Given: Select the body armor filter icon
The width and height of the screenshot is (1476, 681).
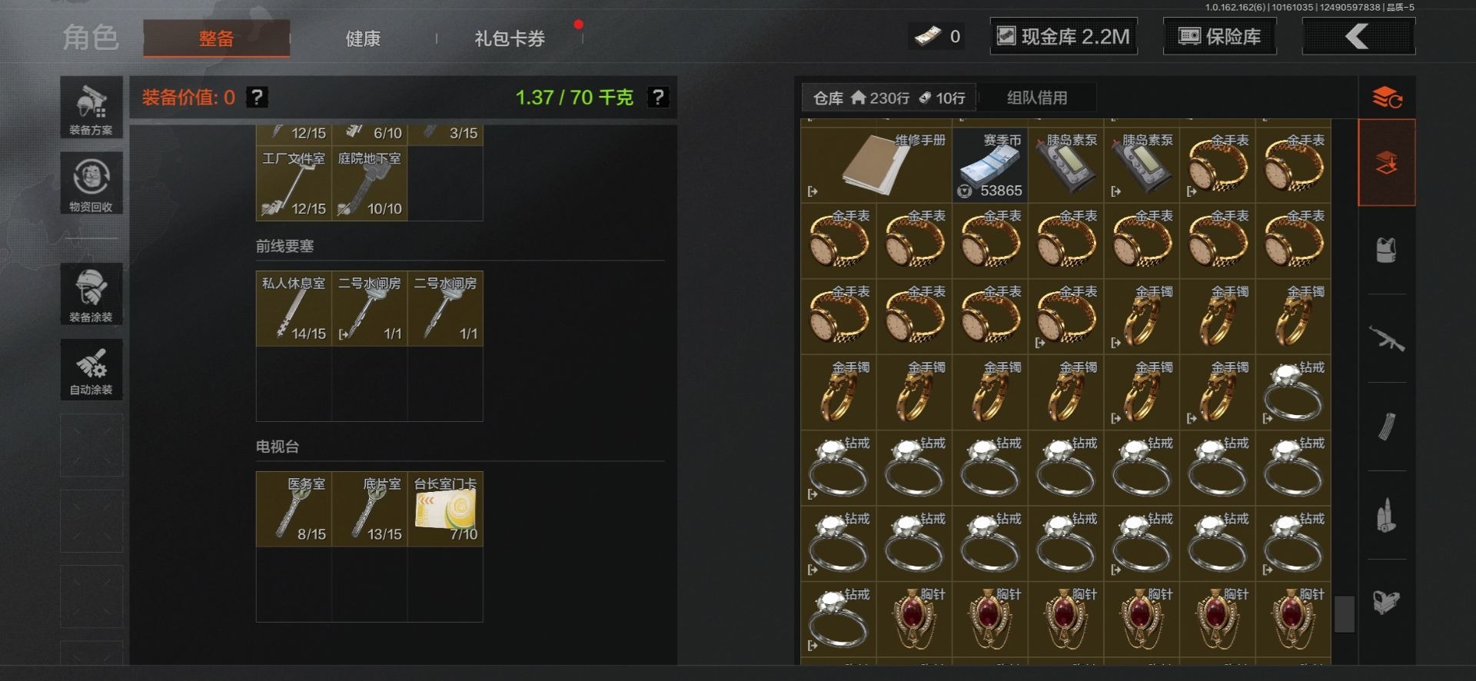Looking at the screenshot, I should 1386,251.
